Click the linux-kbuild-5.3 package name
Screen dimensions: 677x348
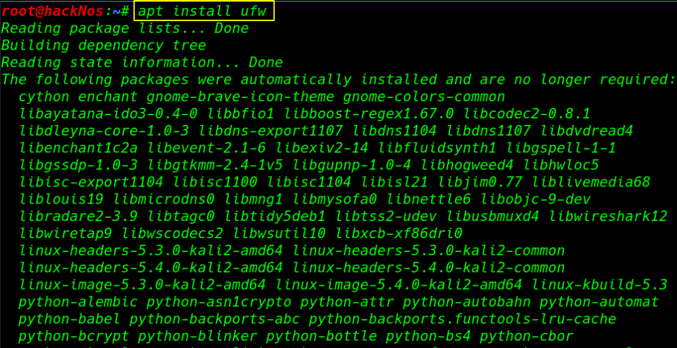coord(600,285)
